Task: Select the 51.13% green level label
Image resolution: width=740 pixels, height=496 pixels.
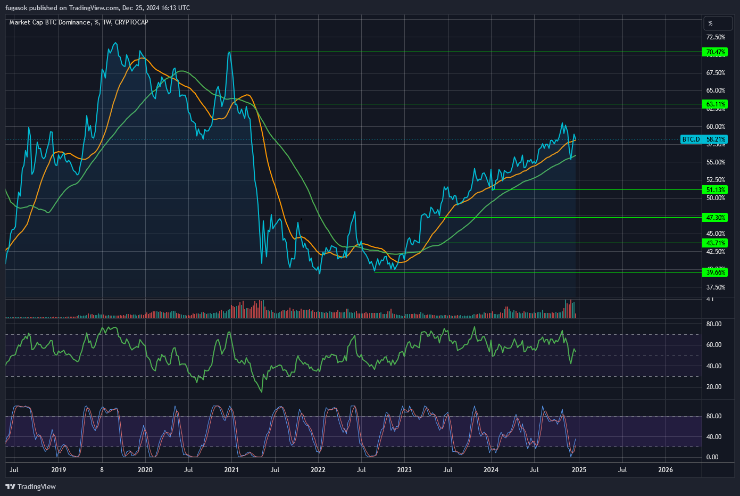Action: point(716,190)
